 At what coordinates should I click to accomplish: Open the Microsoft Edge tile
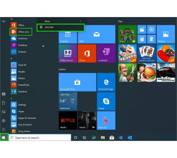tap(106, 82)
